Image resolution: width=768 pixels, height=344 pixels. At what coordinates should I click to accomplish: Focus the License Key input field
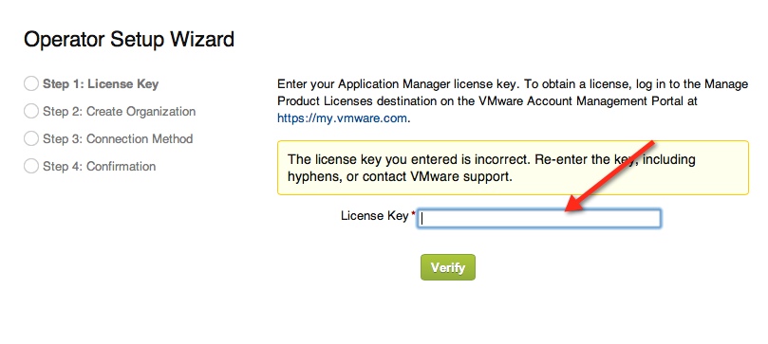(x=539, y=218)
